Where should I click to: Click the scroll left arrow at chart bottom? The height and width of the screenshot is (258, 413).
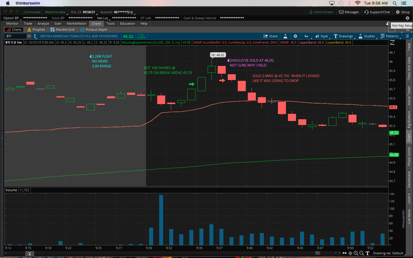(336, 253)
